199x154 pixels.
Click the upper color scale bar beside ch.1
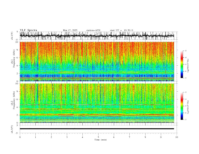tap(182, 64)
